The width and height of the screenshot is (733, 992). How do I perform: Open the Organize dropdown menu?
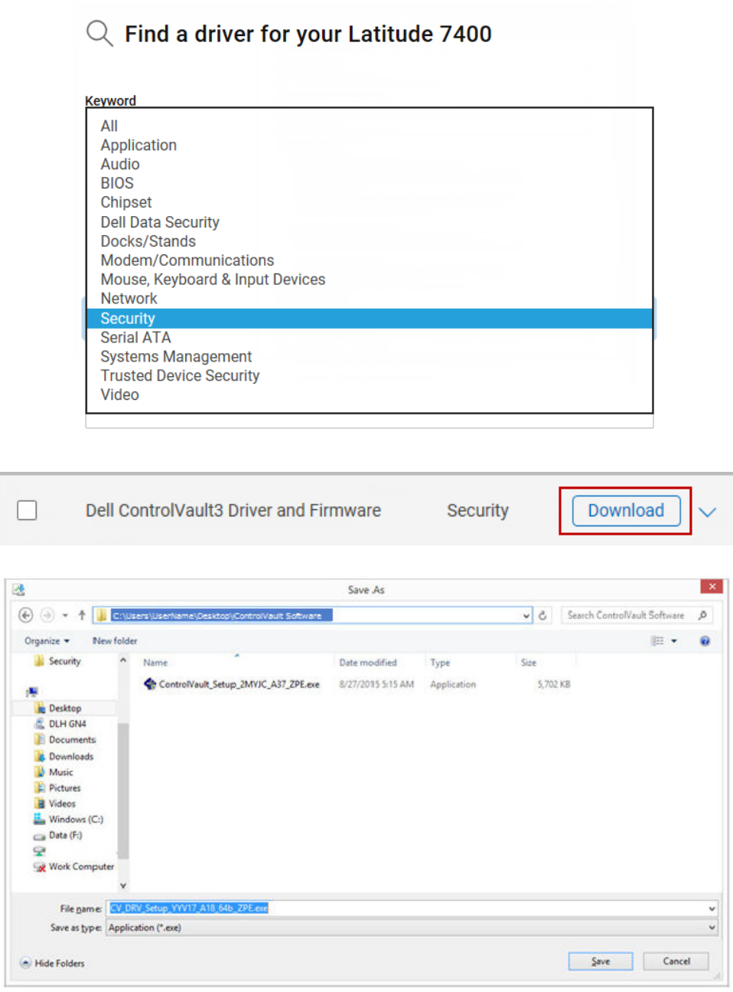(47, 640)
